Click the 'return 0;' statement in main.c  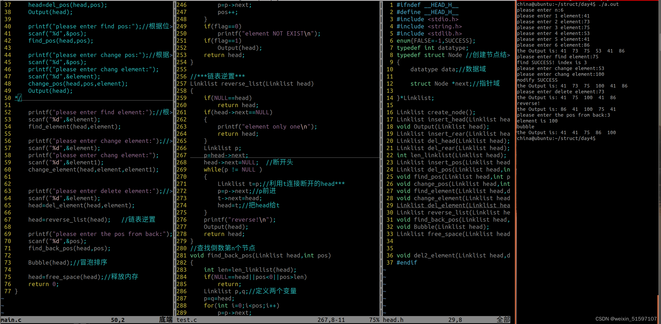(x=43, y=284)
